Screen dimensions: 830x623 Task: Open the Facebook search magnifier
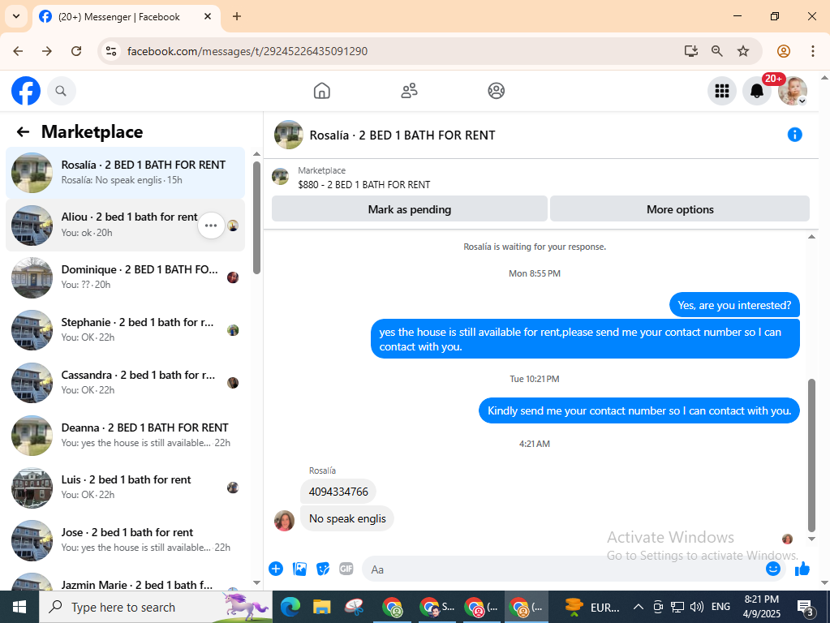coord(62,91)
